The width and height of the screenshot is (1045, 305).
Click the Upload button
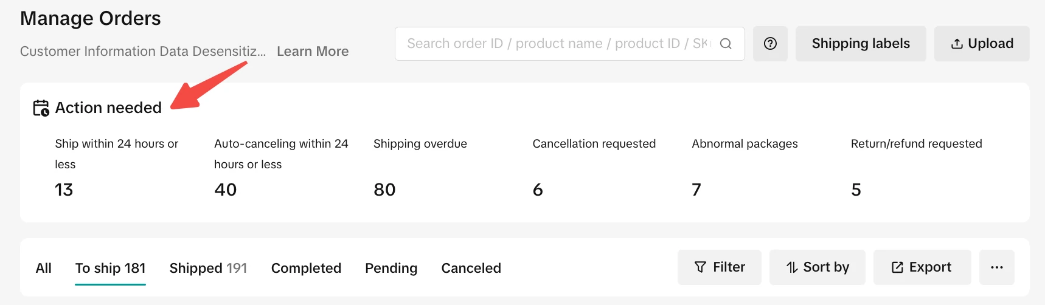981,44
